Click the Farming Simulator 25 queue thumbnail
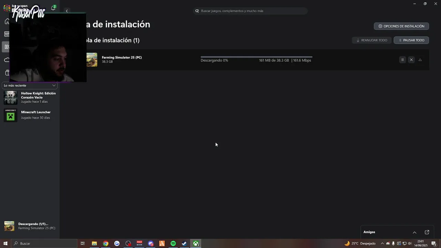 92,60
